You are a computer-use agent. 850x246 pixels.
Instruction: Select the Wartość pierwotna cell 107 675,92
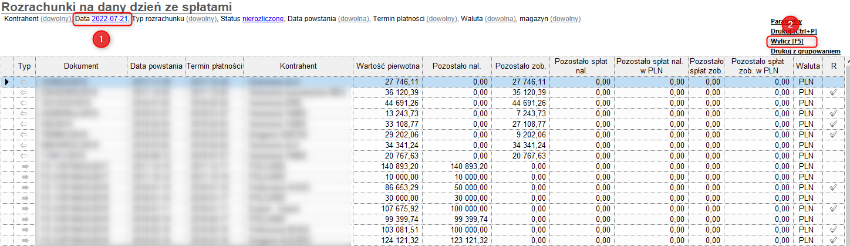pos(387,208)
